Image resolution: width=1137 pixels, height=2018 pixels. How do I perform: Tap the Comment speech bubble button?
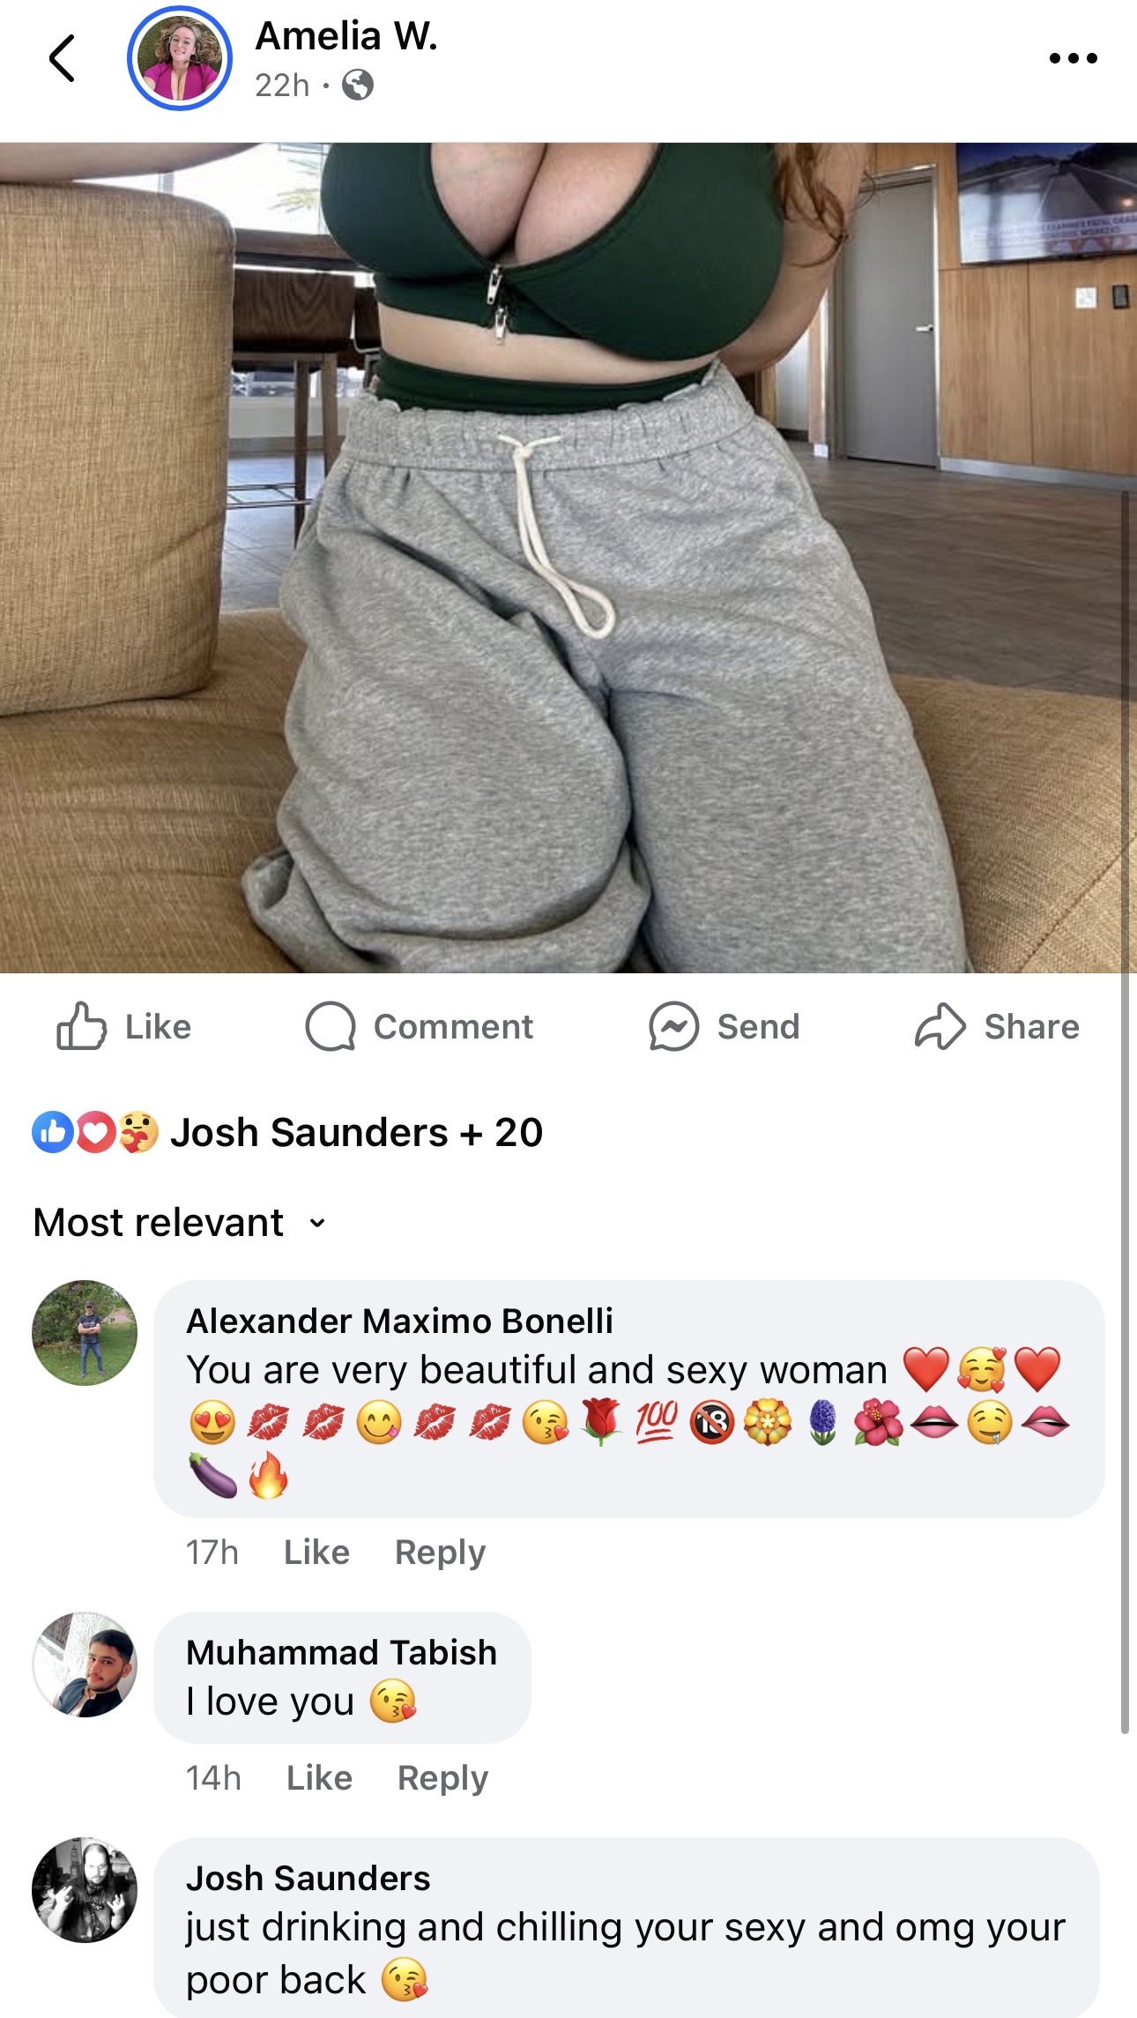419,1026
